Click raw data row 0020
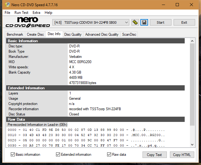This screenshot has height=165, width=201. pos(86,140)
